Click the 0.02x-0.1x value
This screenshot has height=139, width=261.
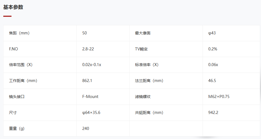pos(92,65)
